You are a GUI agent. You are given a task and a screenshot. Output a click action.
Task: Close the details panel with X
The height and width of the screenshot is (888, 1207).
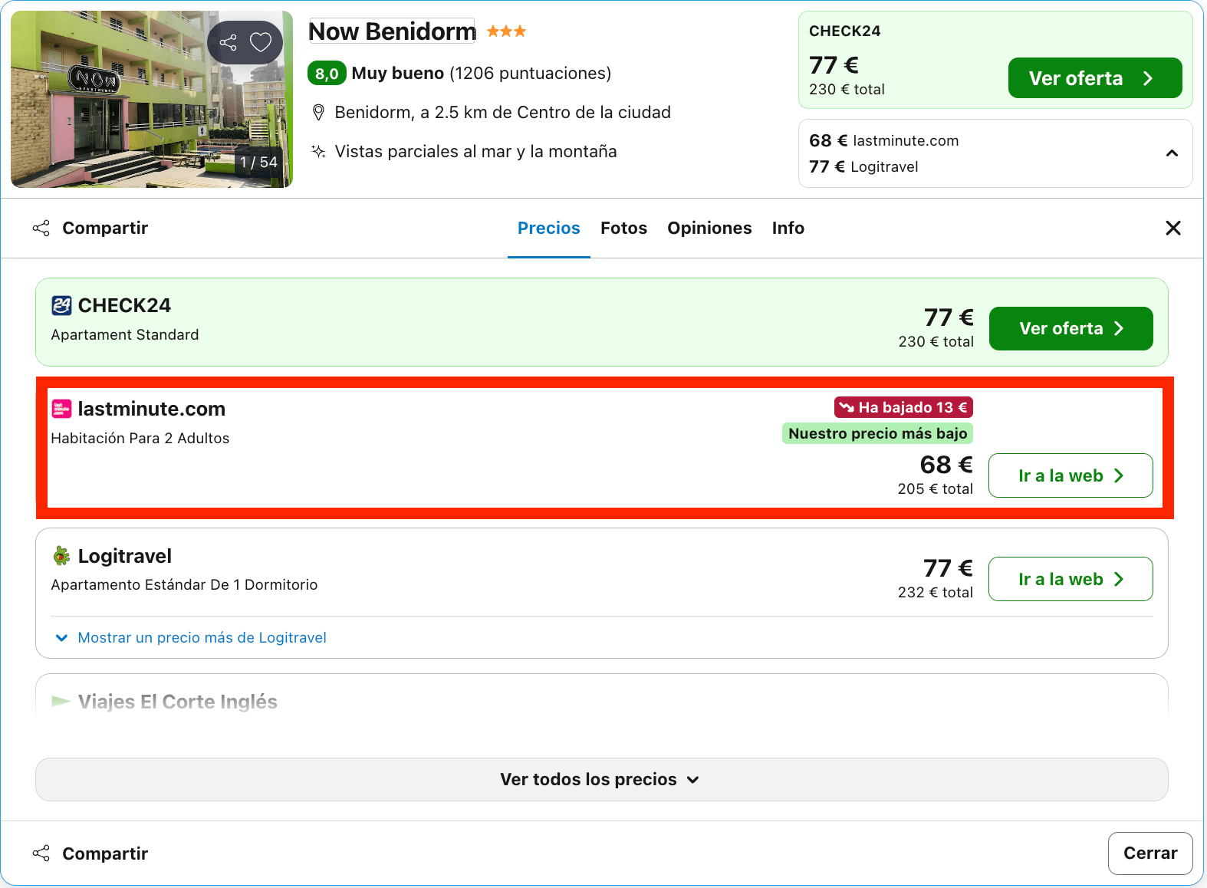1172,228
